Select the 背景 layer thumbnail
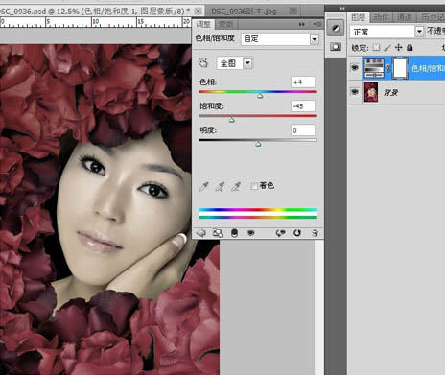445x375 pixels. pyautogui.click(x=371, y=92)
